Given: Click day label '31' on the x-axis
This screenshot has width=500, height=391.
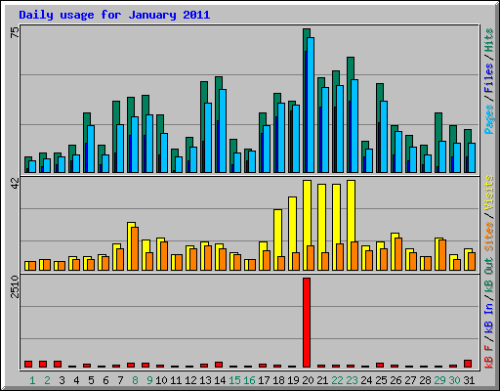Looking at the screenshot, I should 469,380.
